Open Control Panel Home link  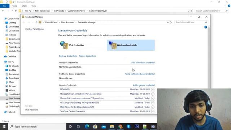tap(35, 29)
